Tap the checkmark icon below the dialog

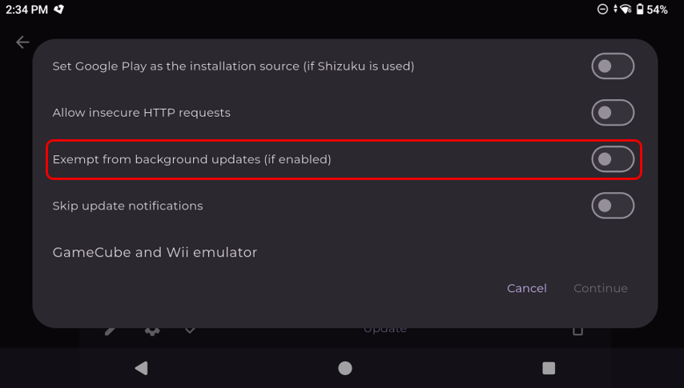point(190,330)
